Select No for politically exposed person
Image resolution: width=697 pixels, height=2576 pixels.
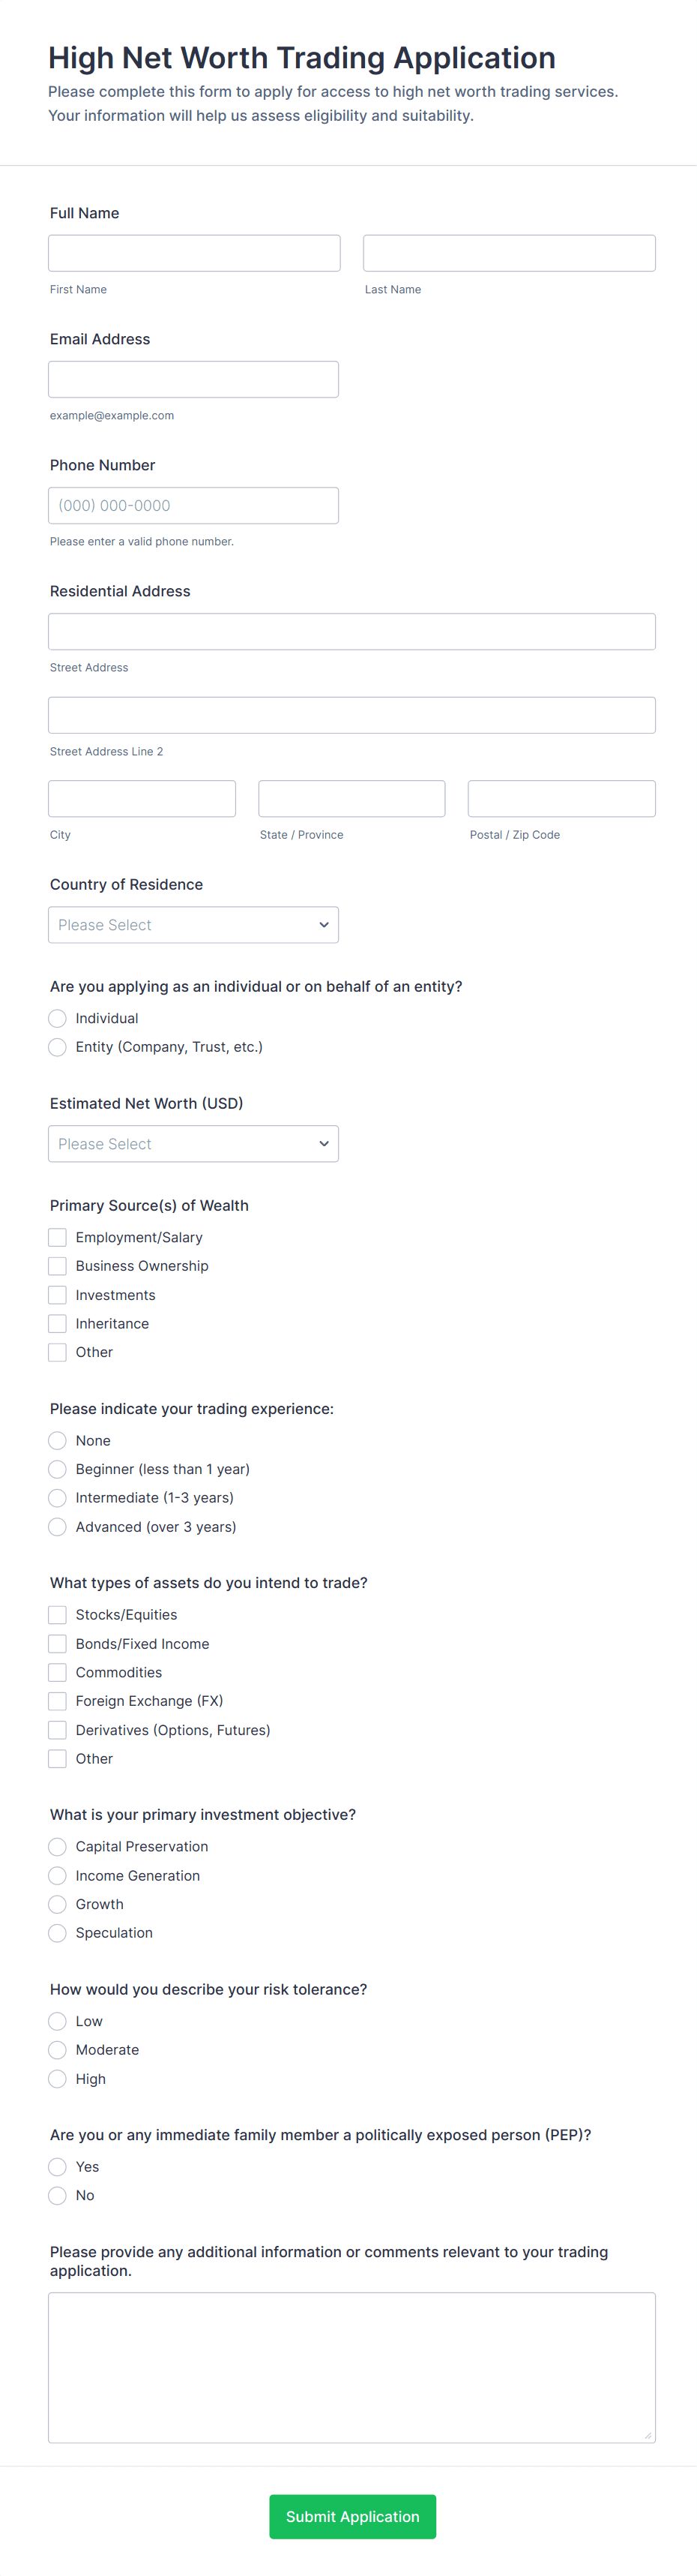pos(58,2195)
